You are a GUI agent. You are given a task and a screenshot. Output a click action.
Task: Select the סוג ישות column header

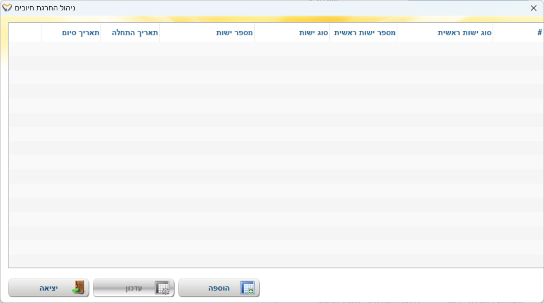click(x=313, y=33)
